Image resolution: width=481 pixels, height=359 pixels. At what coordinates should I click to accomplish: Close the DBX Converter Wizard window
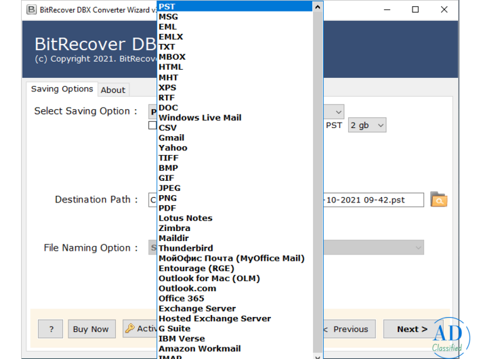[444, 9]
